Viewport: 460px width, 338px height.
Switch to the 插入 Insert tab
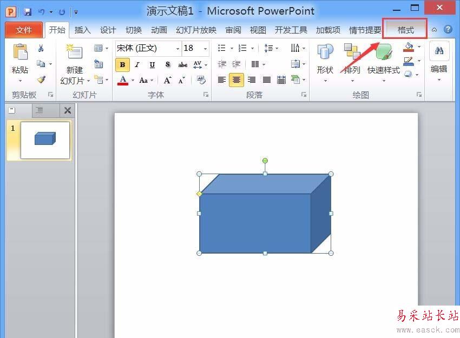click(x=82, y=30)
